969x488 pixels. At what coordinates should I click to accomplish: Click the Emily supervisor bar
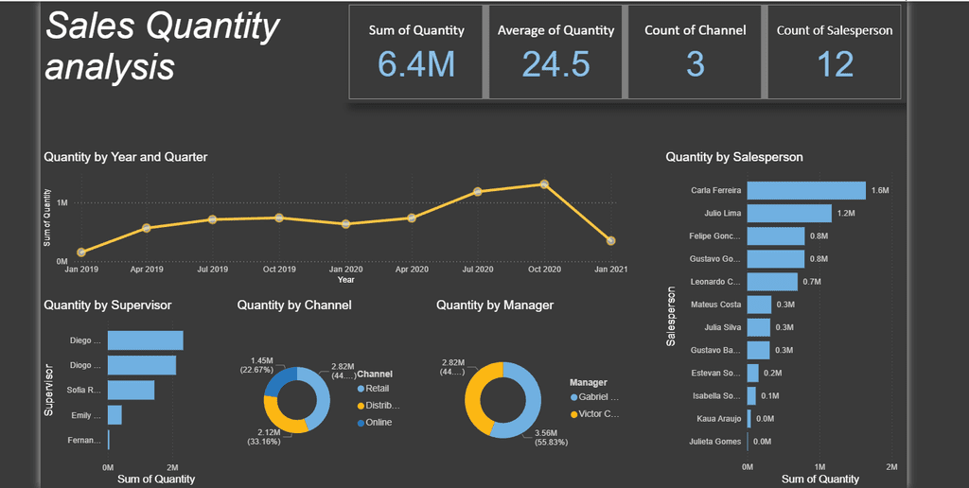click(115, 415)
